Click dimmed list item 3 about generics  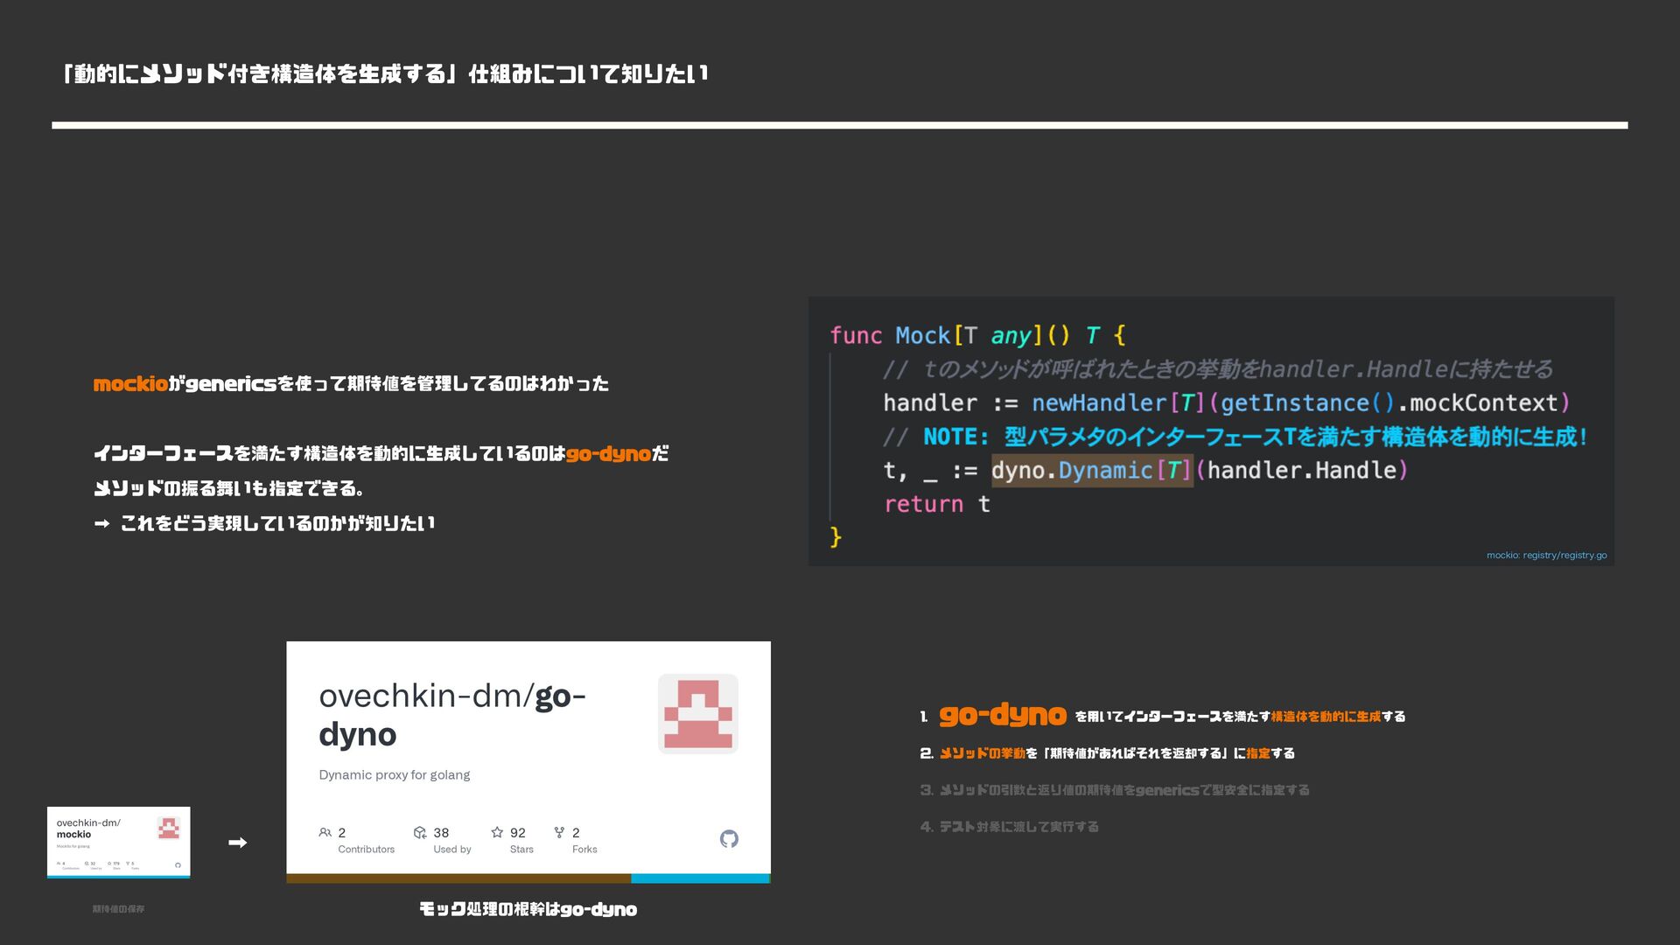point(1115,790)
